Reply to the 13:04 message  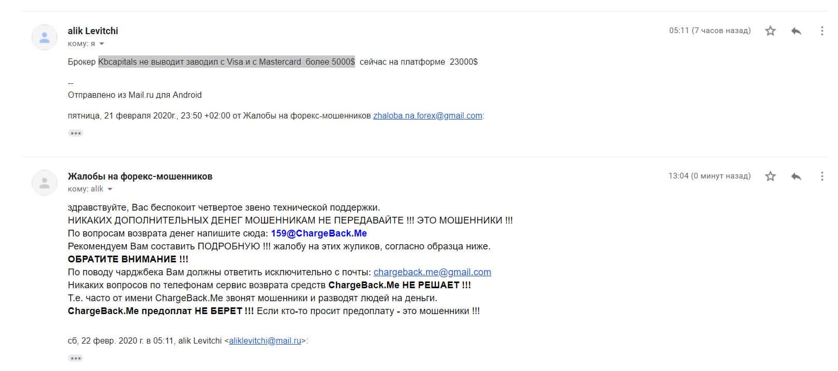(x=796, y=176)
